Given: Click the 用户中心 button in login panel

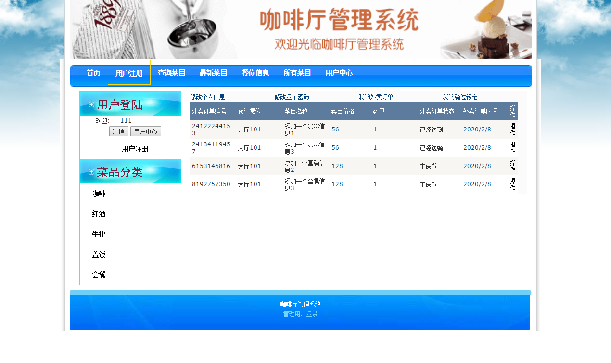Looking at the screenshot, I should 146,131.
